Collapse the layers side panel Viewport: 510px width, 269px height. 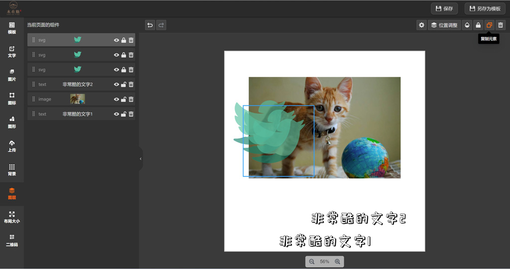click(x=140, y=159)
